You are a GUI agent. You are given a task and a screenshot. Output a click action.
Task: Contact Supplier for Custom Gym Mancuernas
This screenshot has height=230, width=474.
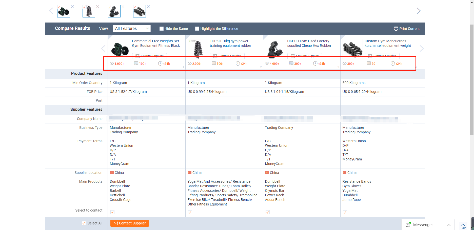[382, 56]
